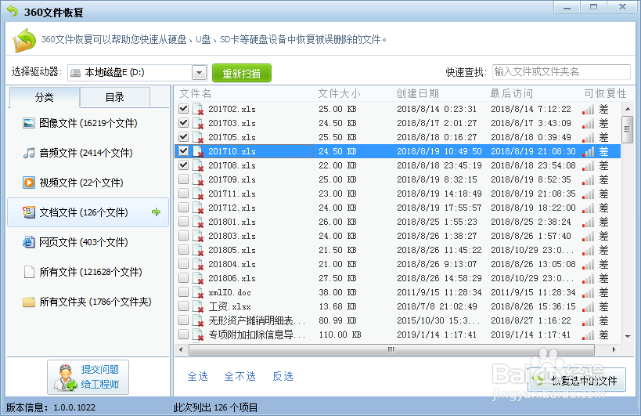Select 图像文件 (16219个文件) category

88,123
